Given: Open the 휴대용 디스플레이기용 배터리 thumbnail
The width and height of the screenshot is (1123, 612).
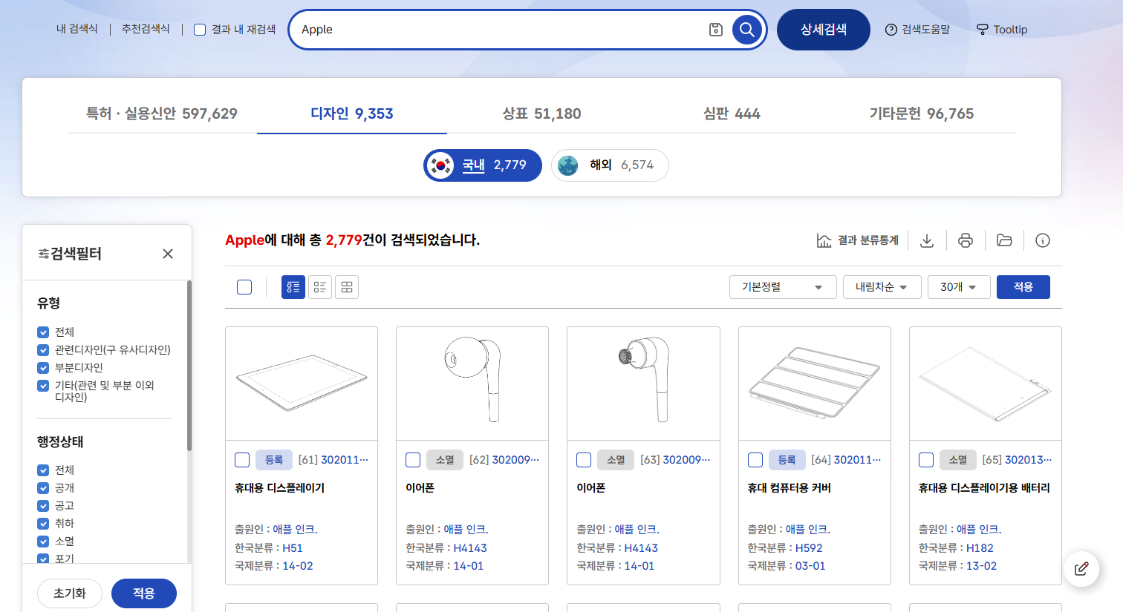Looking at the screenshot, I should [x=986, y=384].
